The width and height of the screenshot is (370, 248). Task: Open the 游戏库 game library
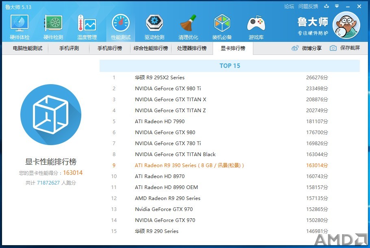[256, 27]
